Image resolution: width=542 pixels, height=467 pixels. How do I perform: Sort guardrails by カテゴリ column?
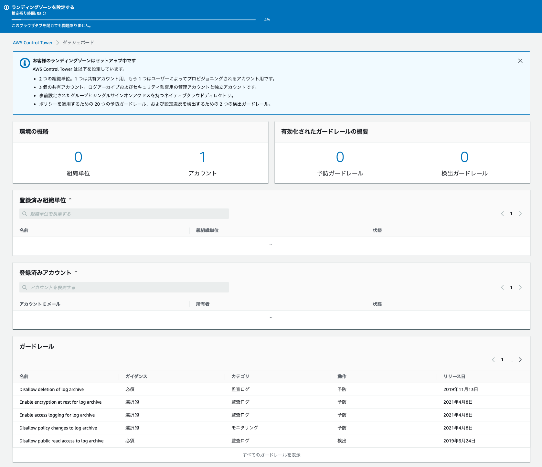pyautogui.click(x=240, y=377)
